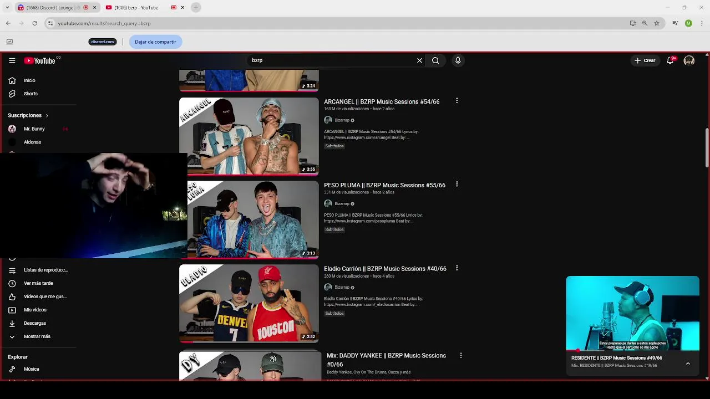The image size is (710, 399).
Task: Open a new browser tab
Action: (x=196, y=7)
